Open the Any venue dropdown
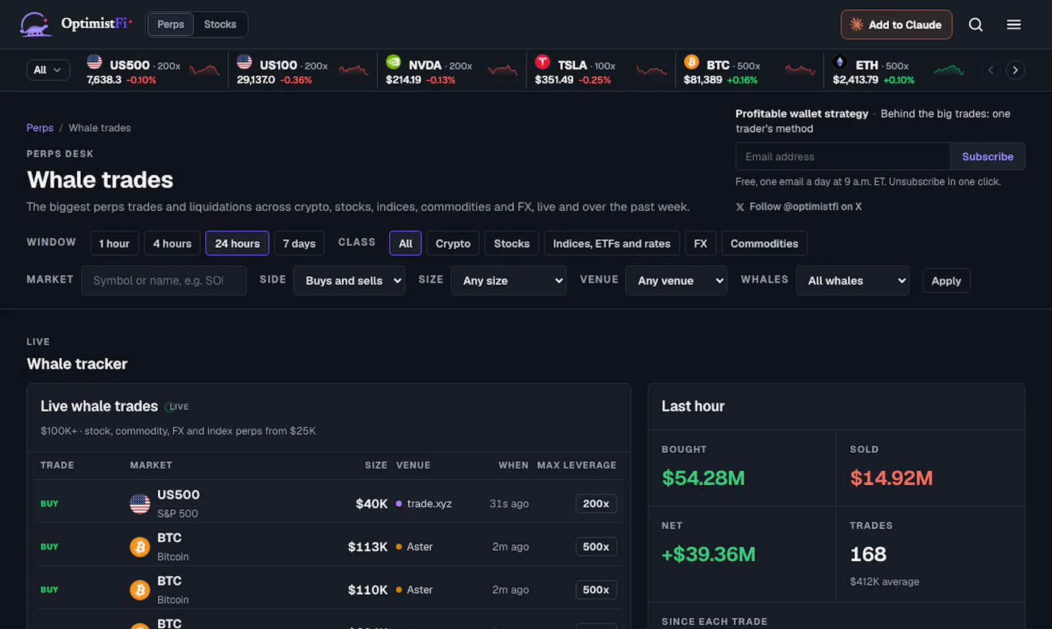The image size is (1052, 629). point(677,281)
